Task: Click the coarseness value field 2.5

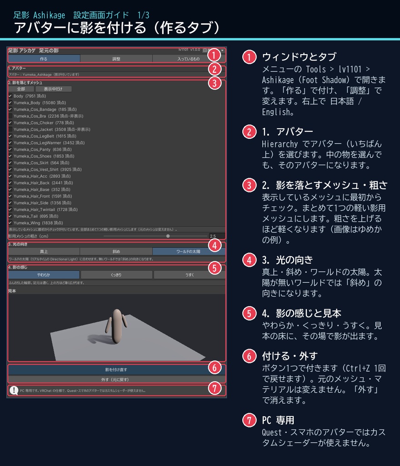Action: [217, 236]
